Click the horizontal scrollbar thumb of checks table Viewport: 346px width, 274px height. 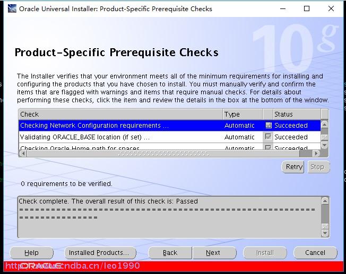(163, 153)
